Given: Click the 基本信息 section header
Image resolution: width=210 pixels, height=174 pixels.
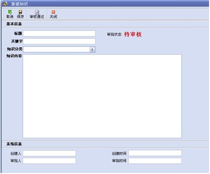Looking at the screenshot, I should pyautogui.click(x=14, y=24).
